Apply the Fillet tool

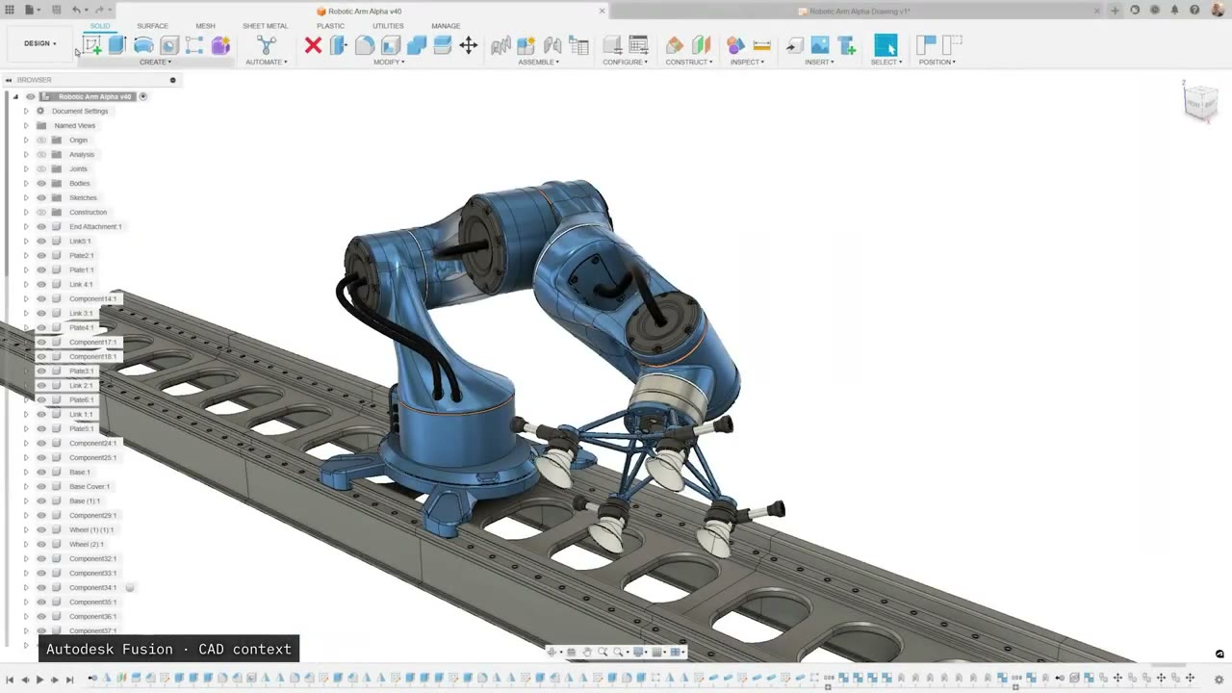[x=365, y=44]
